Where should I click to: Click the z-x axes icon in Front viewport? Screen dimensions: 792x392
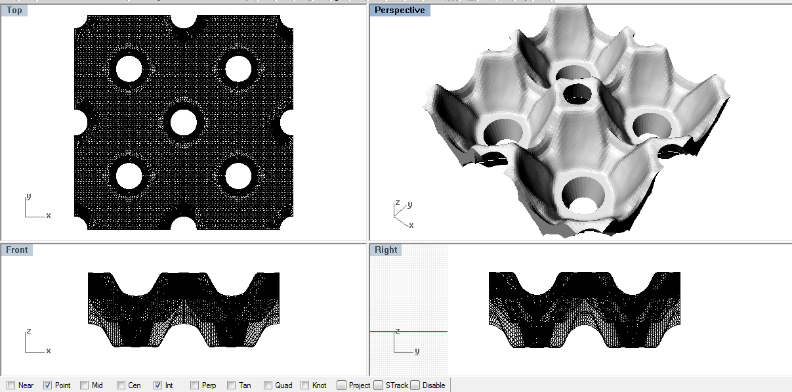37,341
